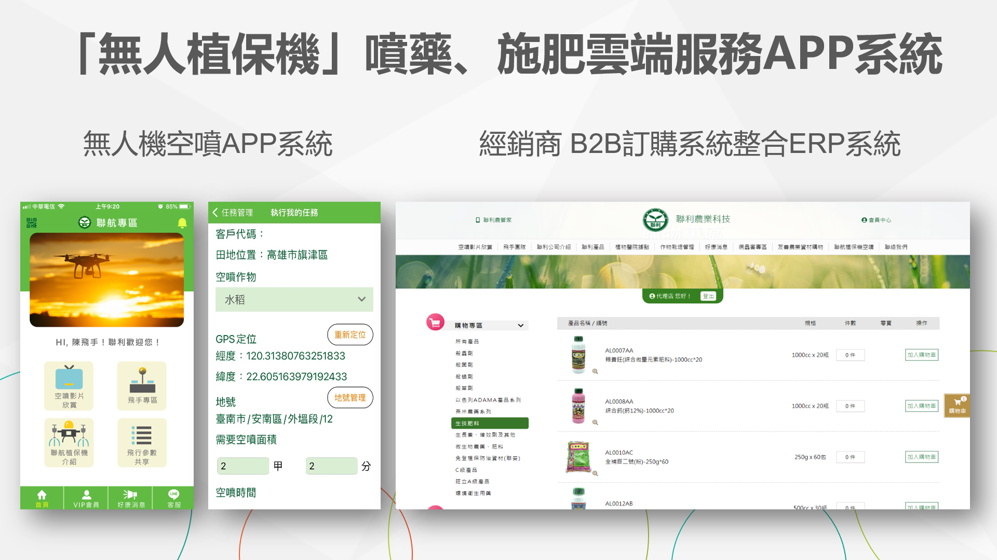Select 微生物農藥、肥料 category

[479, 446]
